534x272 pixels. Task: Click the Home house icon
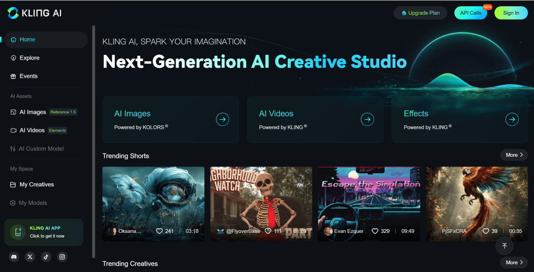pos(13,40)
